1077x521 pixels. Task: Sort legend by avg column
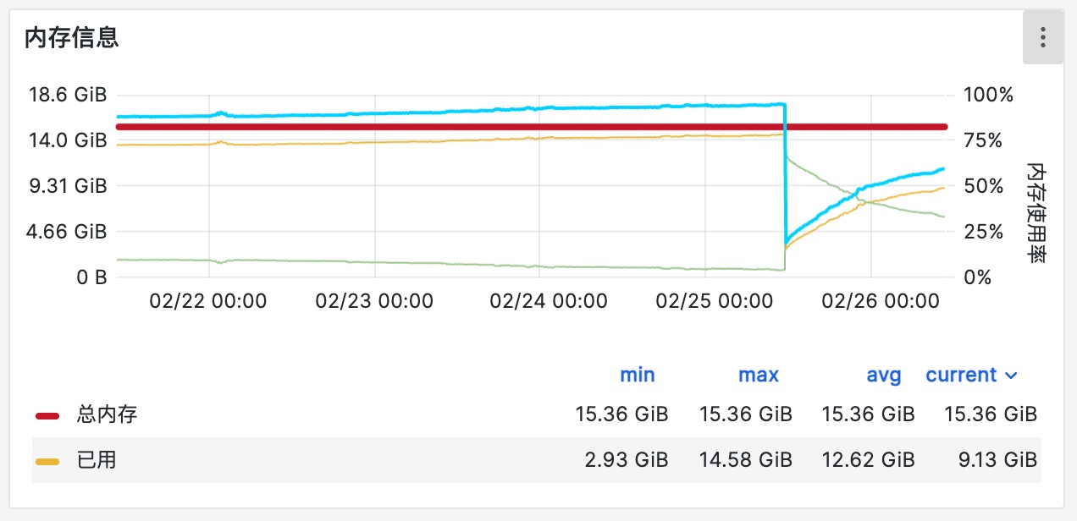point(884,375)
